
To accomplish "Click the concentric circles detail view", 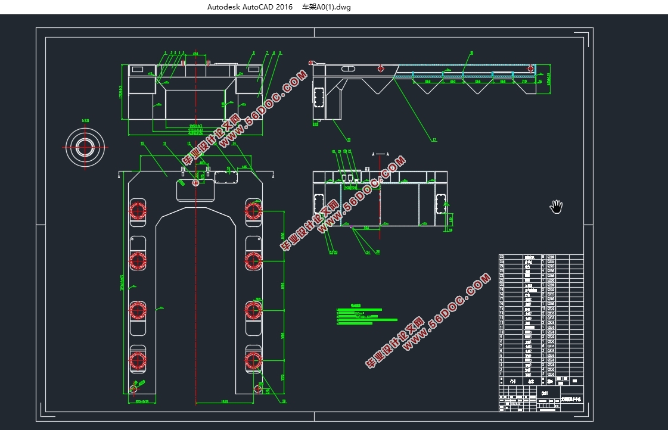I will pyautogui.click(x=85, y=146).
